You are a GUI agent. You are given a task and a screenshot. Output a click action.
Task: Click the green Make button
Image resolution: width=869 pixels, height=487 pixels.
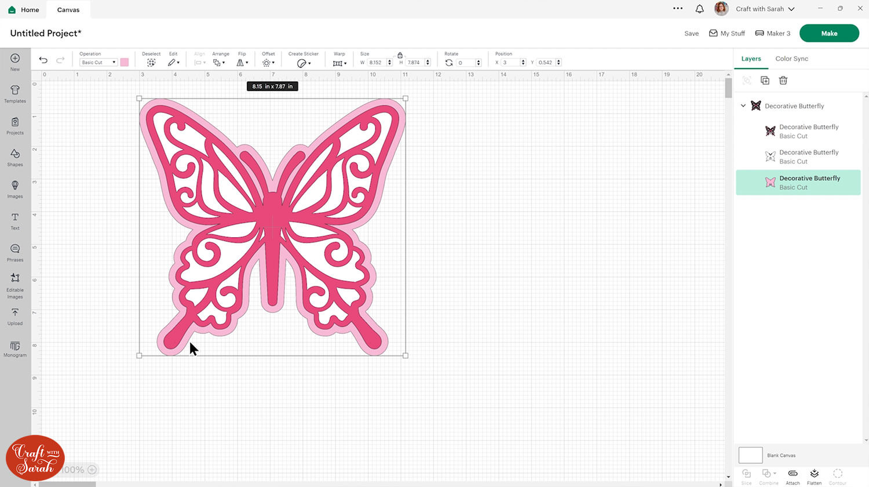pos(828,34)
